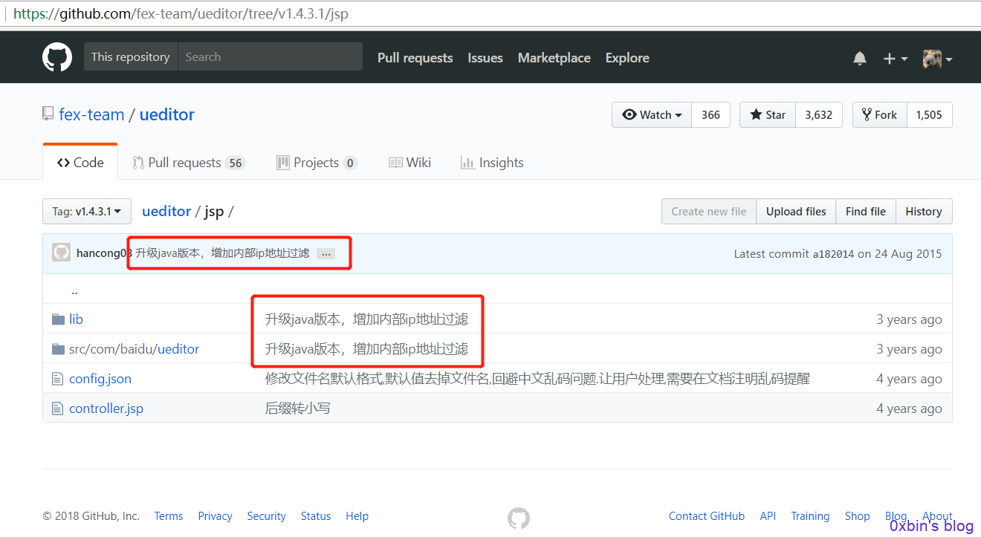Open the hancong03 author link
981x537 pixels.
104,253
